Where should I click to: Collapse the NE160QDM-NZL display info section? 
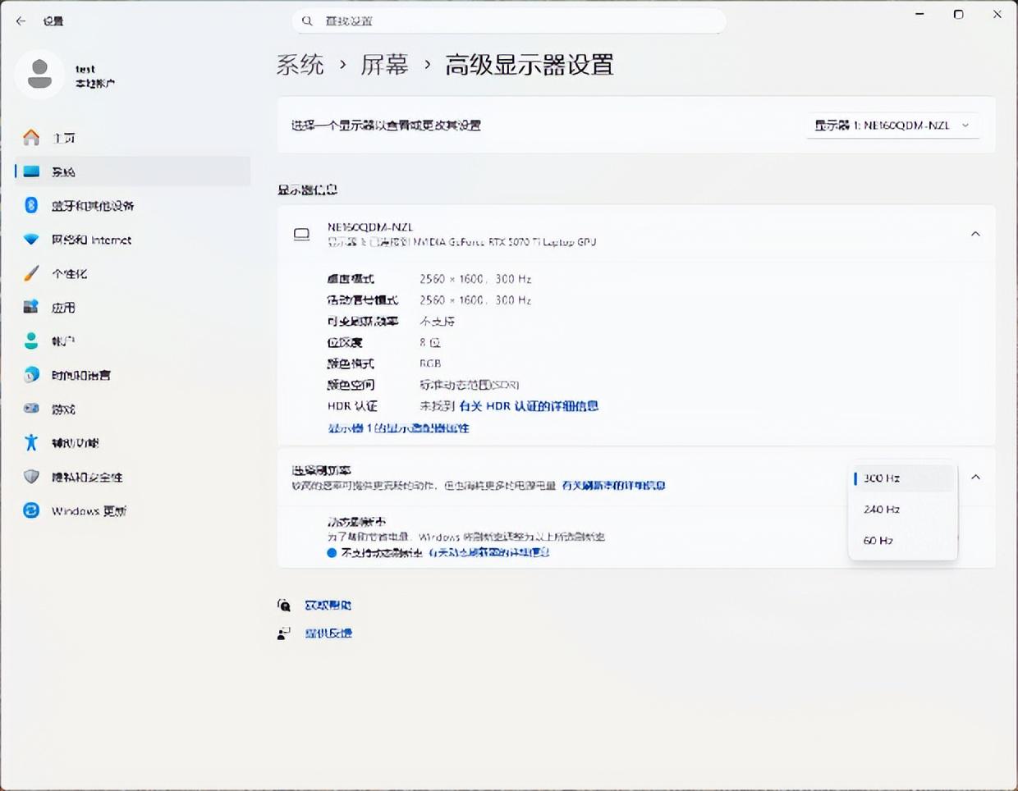click(975, 234)
